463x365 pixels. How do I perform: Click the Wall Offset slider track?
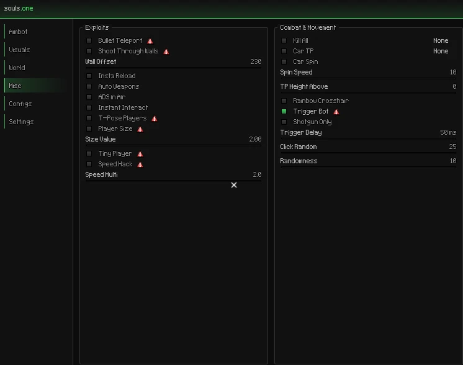173,68
